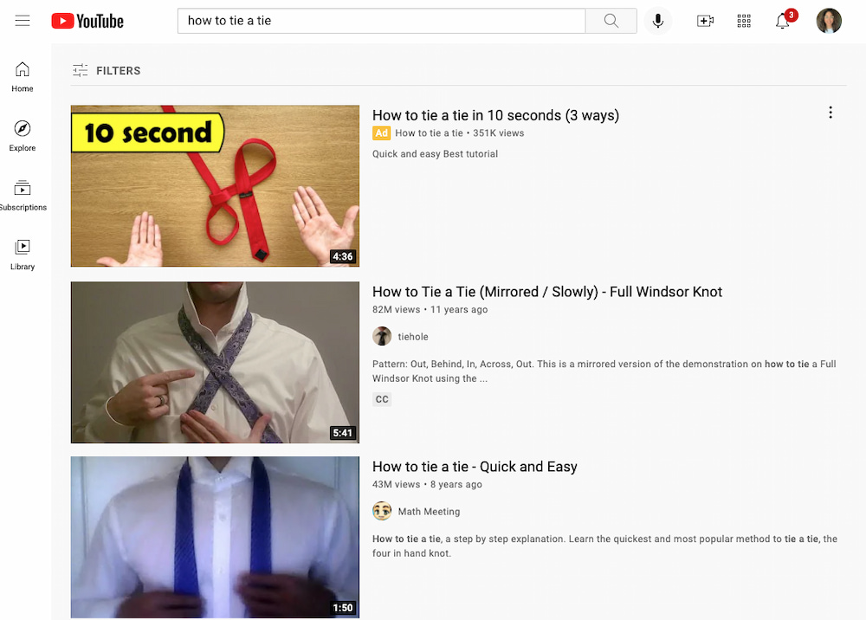Open 'How to tie a tie - Quick and Easy' title
866x620 pixels.
point(475,467)
